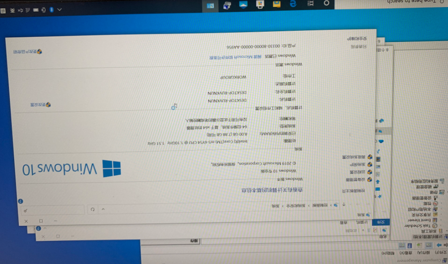Viewport: 448px width, 264px height.
Task: Click the Quick access star in Explorer pane
Action: pyautogui.click(x=380, y=197)
